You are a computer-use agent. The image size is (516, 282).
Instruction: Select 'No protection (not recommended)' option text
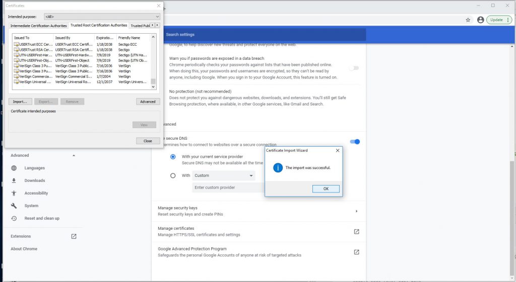(200, 91)
